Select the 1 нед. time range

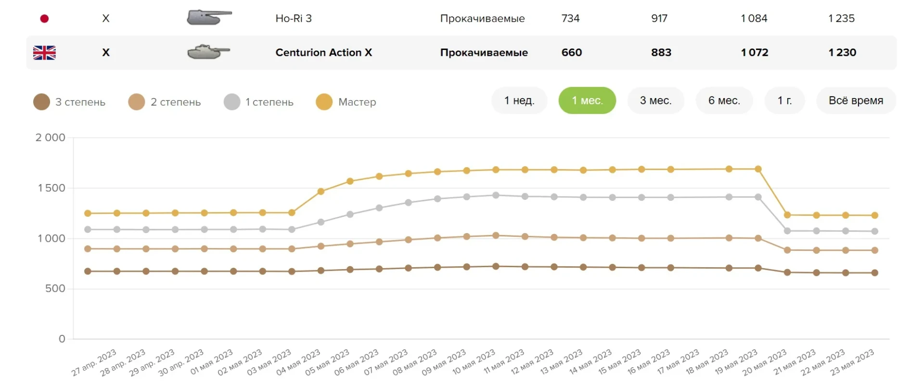click(x=519, y=100)
